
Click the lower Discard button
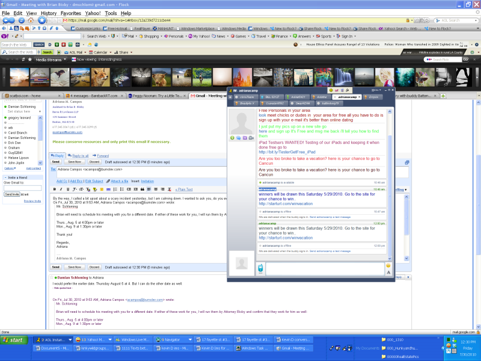click(x=94, y=267)
